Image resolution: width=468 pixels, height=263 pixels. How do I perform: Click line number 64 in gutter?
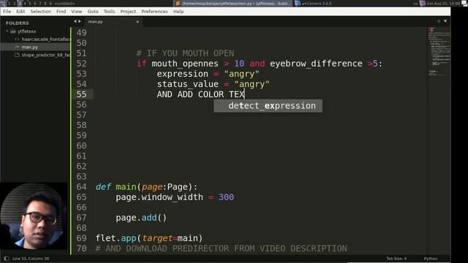81,187
